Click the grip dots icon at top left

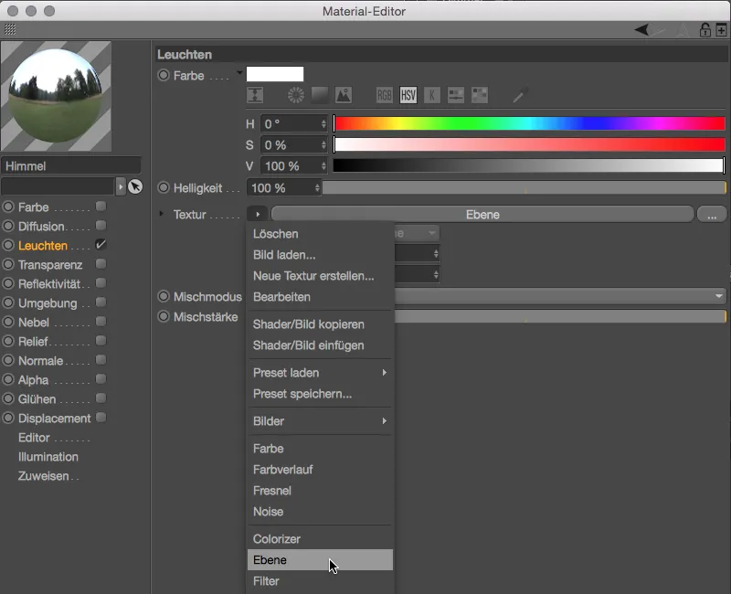pos(10,29)
